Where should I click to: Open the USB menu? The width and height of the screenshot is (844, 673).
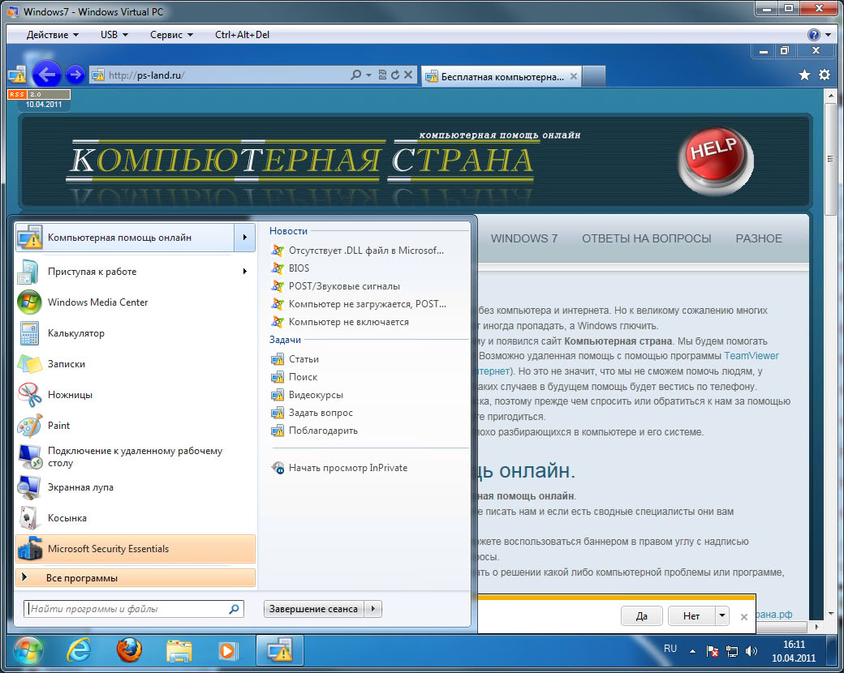(x=114, y=35)
